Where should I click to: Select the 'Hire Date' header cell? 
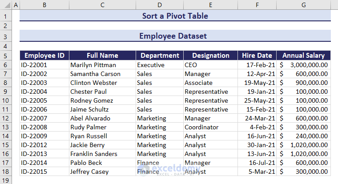point(257,56)
